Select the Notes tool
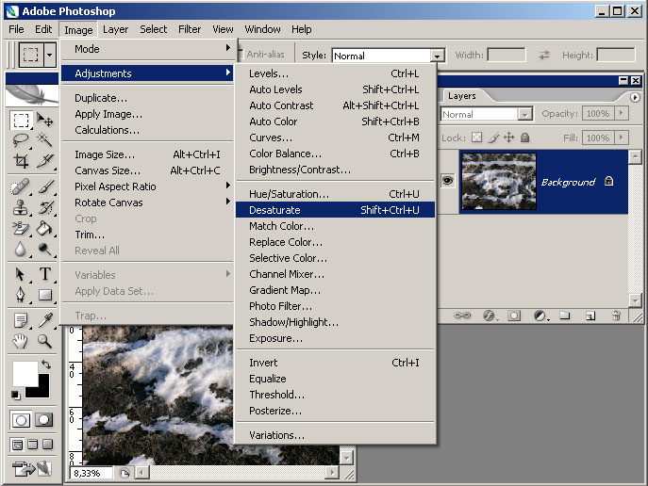 point(20,320)
